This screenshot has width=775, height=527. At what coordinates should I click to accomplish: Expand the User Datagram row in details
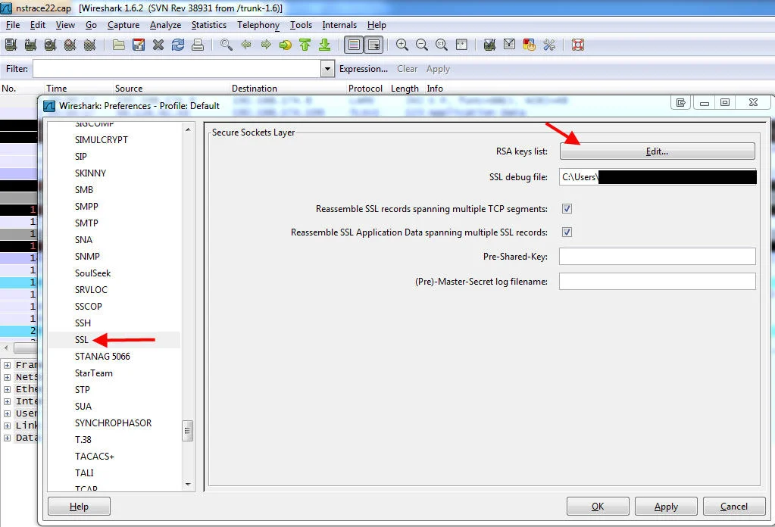[x=7, y=413]
